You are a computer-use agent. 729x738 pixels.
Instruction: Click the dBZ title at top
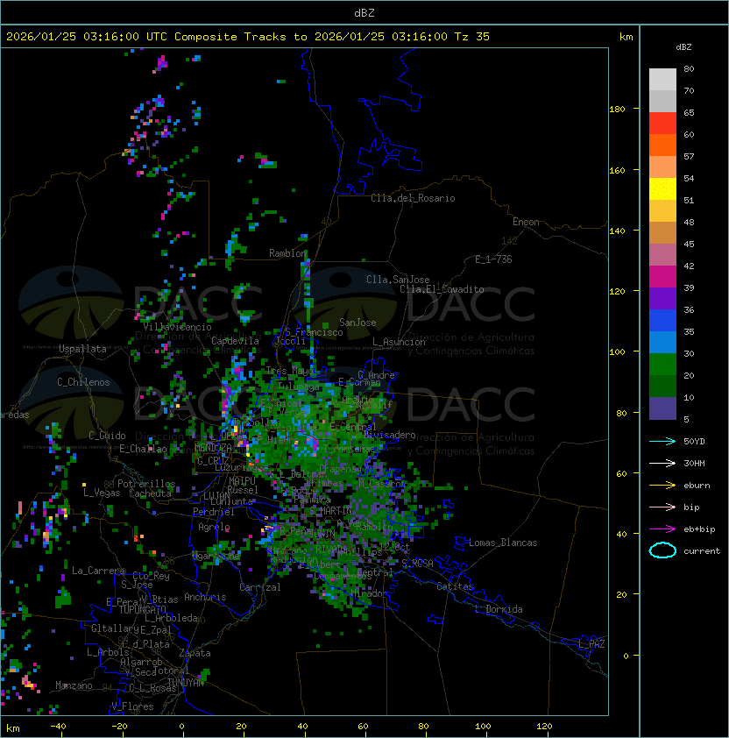(x=364, y=12)
